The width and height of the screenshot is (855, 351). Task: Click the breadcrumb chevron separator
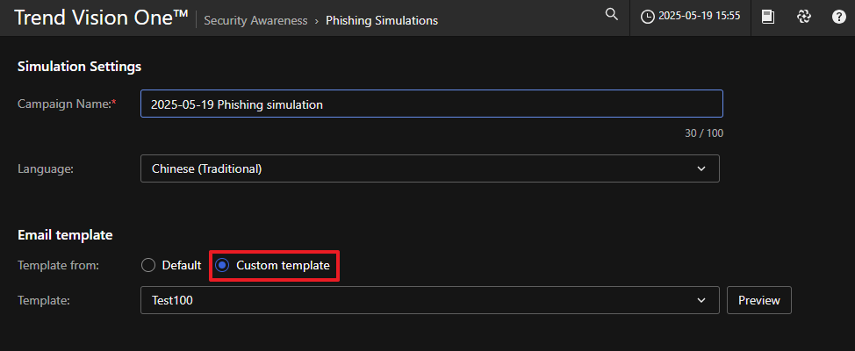point(317,20)
